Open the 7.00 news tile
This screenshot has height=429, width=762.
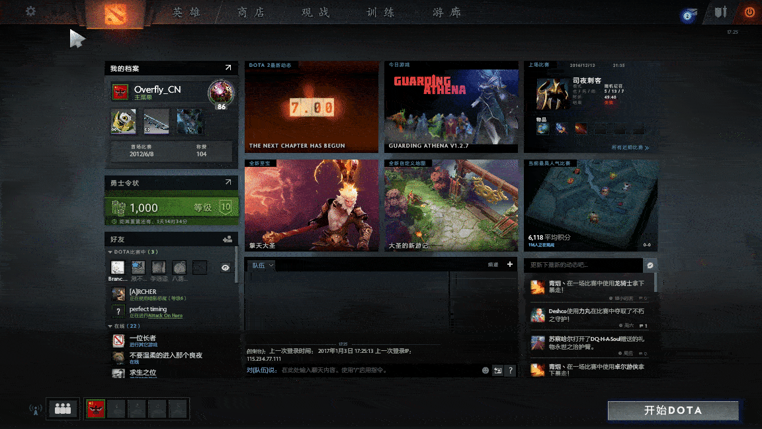click(x=312, y=107)
